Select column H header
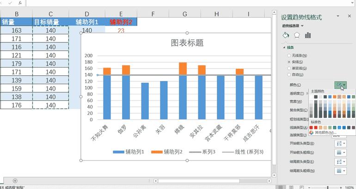 point(216,14)
